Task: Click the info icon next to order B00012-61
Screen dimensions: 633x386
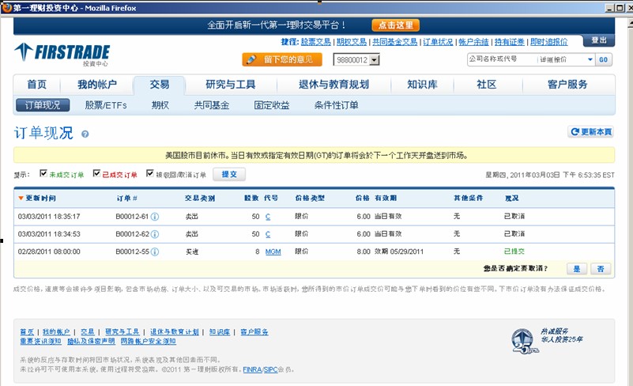Action: click(x=155, y=217)
